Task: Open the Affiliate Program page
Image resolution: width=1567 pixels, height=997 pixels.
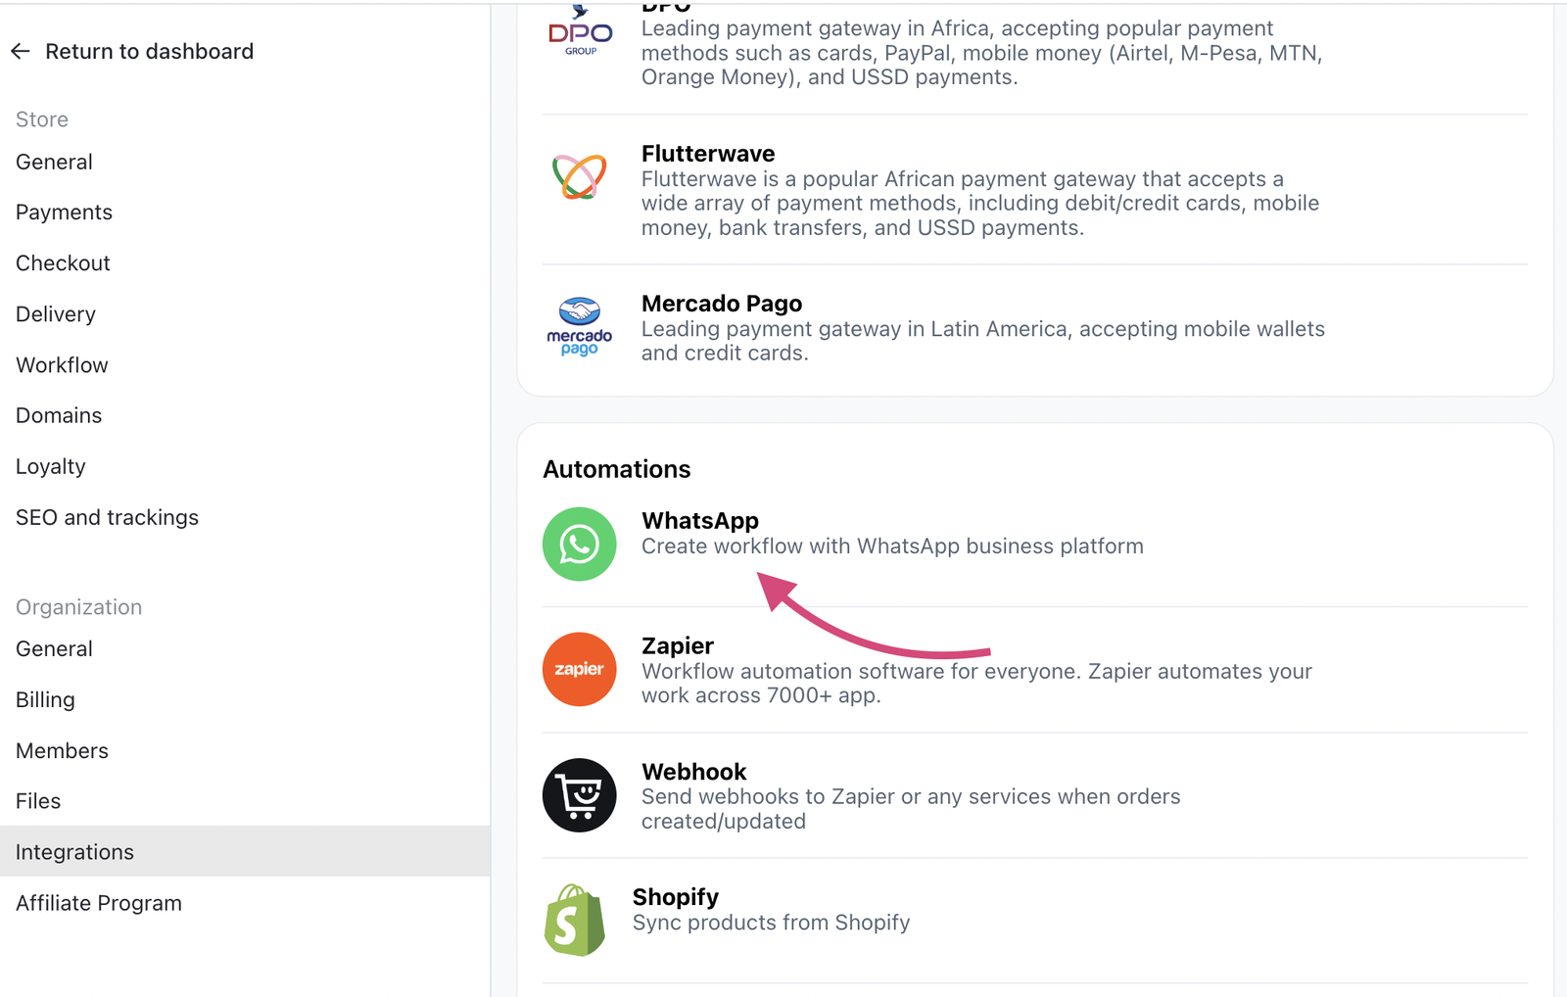Action: pos(99,903)
